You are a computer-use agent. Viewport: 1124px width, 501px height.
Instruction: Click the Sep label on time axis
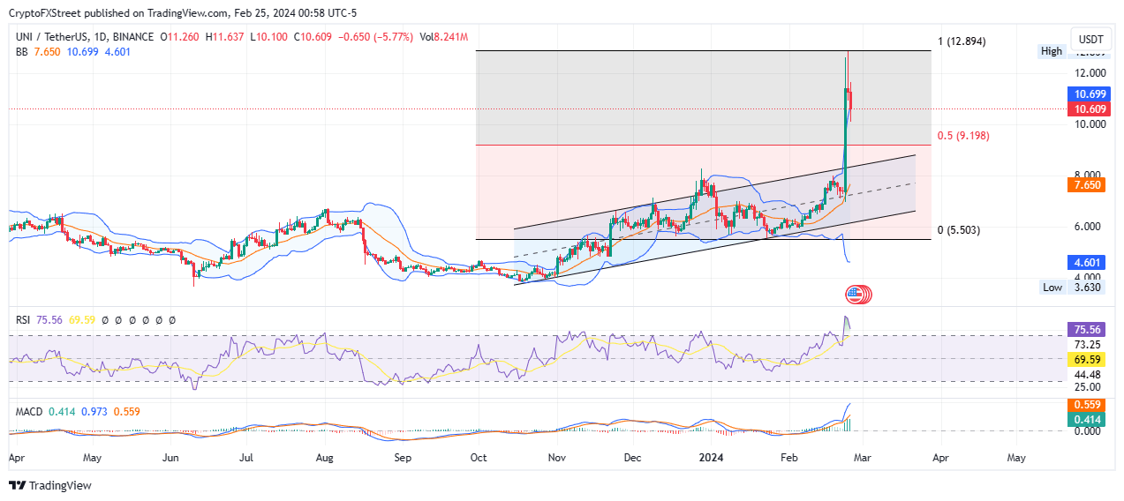[402, 459]
